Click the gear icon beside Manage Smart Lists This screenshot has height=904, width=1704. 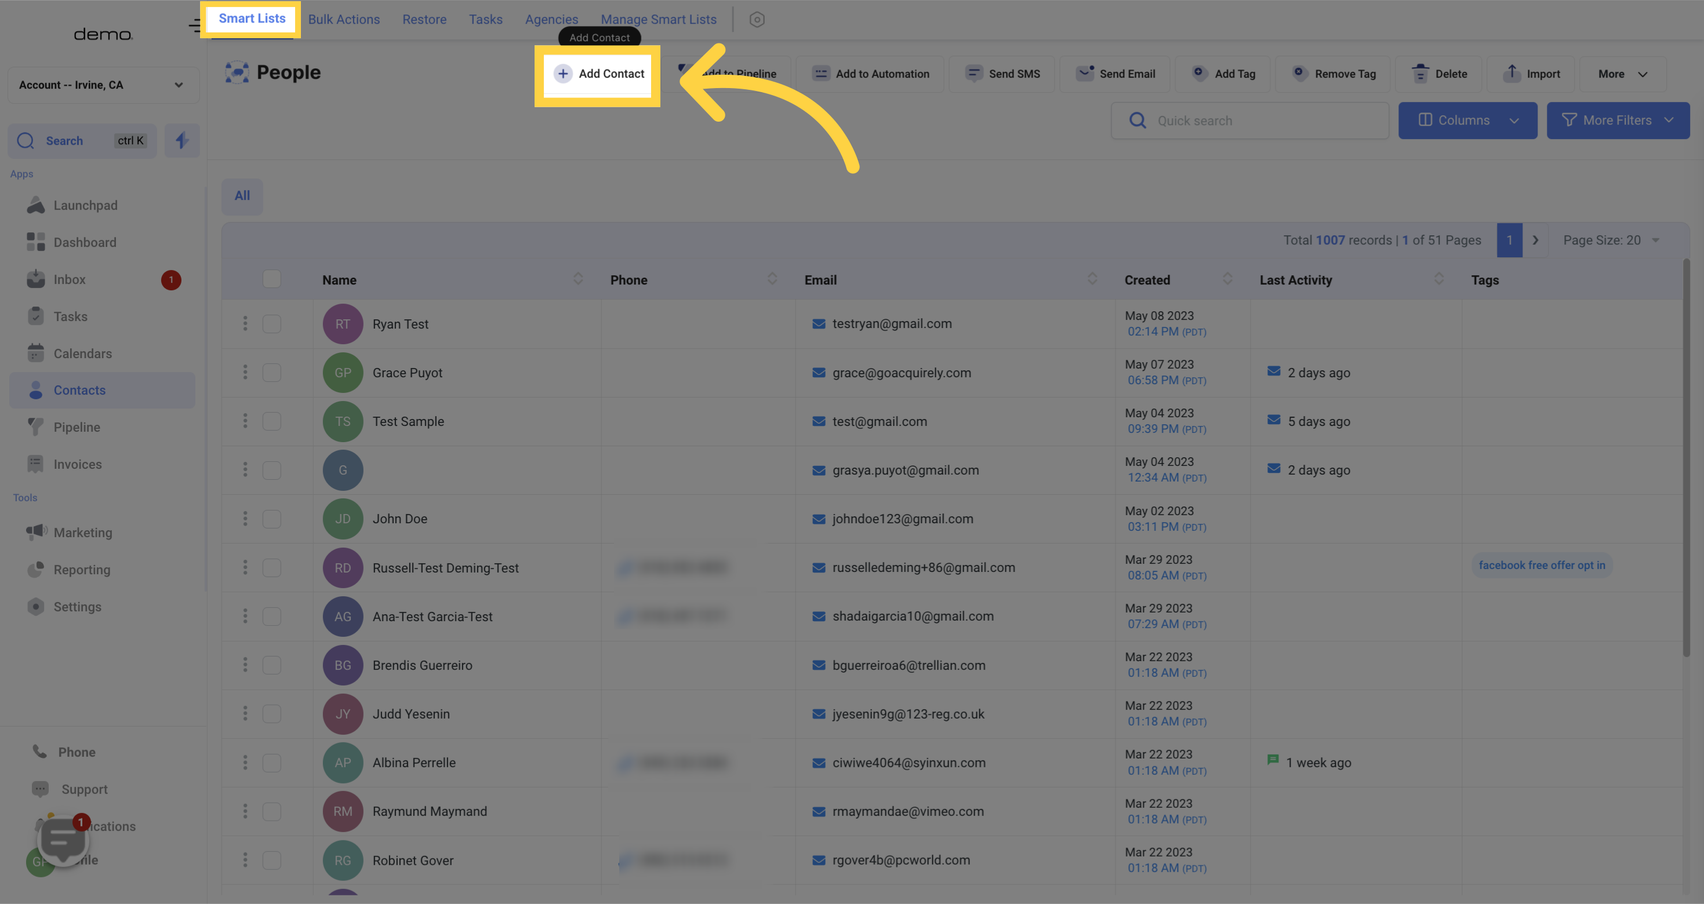[x=757, y=19]
